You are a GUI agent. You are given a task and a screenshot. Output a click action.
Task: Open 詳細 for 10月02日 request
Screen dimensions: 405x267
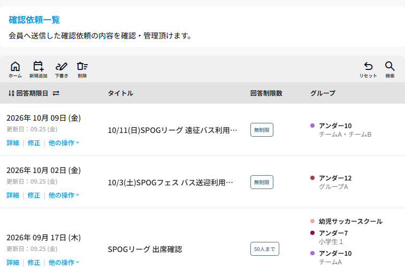click(x=13, y=195)
